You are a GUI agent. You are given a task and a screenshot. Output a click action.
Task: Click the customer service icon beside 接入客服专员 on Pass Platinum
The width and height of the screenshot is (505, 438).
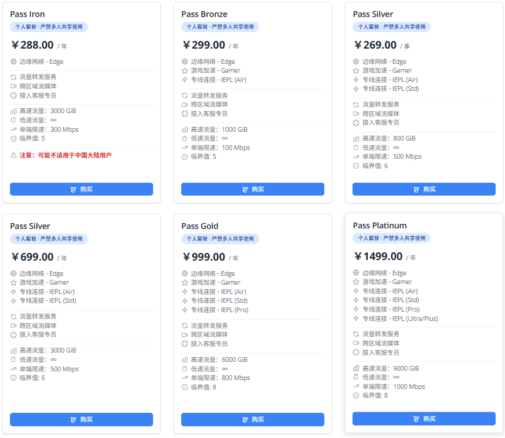pyautogui.click(x=356, y=353)
